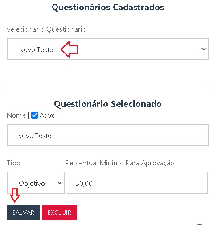Open the Selecionar o Questionário dropdown
The image size is (213, 225).
pos(107,49)
